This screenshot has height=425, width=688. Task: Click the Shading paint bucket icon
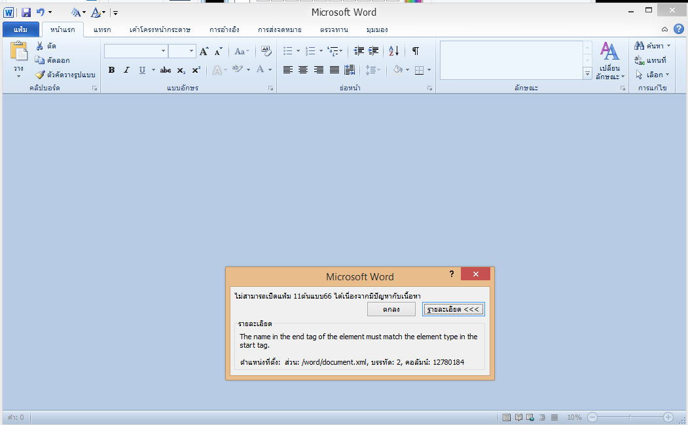coord(397,70)
